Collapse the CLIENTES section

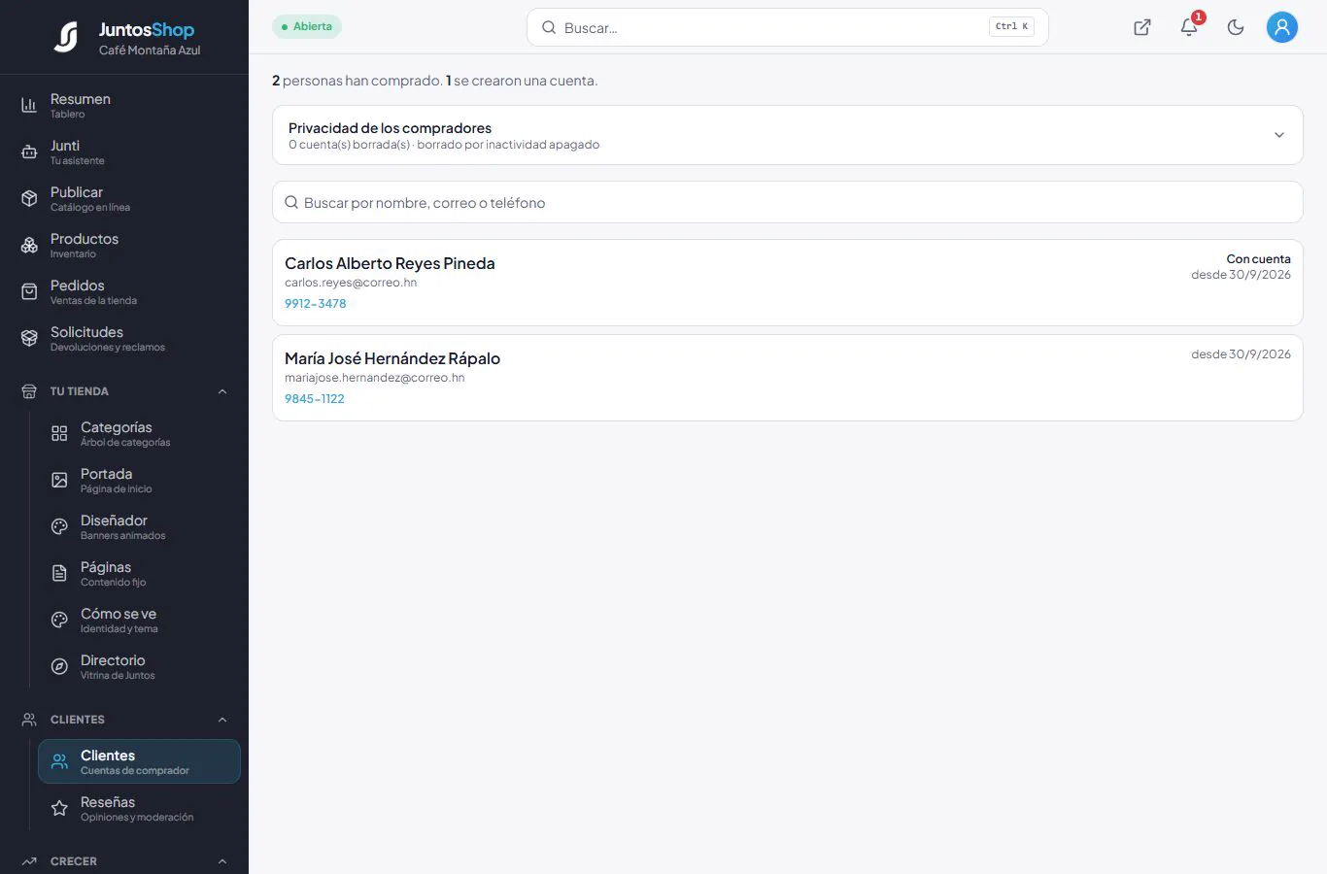point(222,720)
